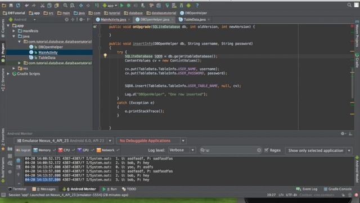Click the lightbulb intention icon in editor
Image resolution: width=360 pixels, height=203 pixels.
click(105, 55)
